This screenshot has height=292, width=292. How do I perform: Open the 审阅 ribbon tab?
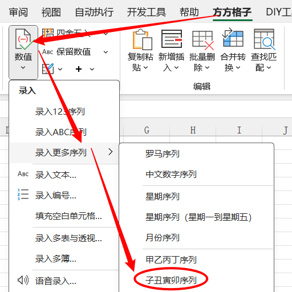pos(18,13)
